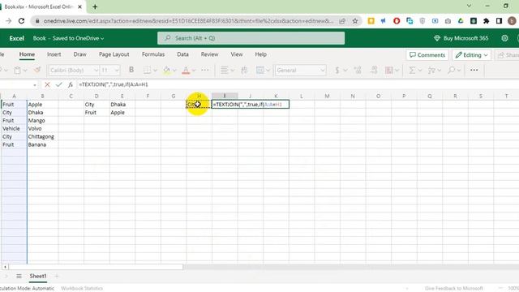
Task: Open more font options ellipsis
Action: (x=205, y=70)
